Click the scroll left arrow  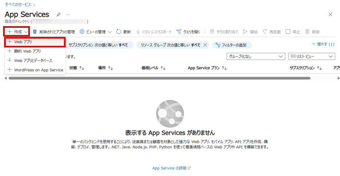coord(6,78)
